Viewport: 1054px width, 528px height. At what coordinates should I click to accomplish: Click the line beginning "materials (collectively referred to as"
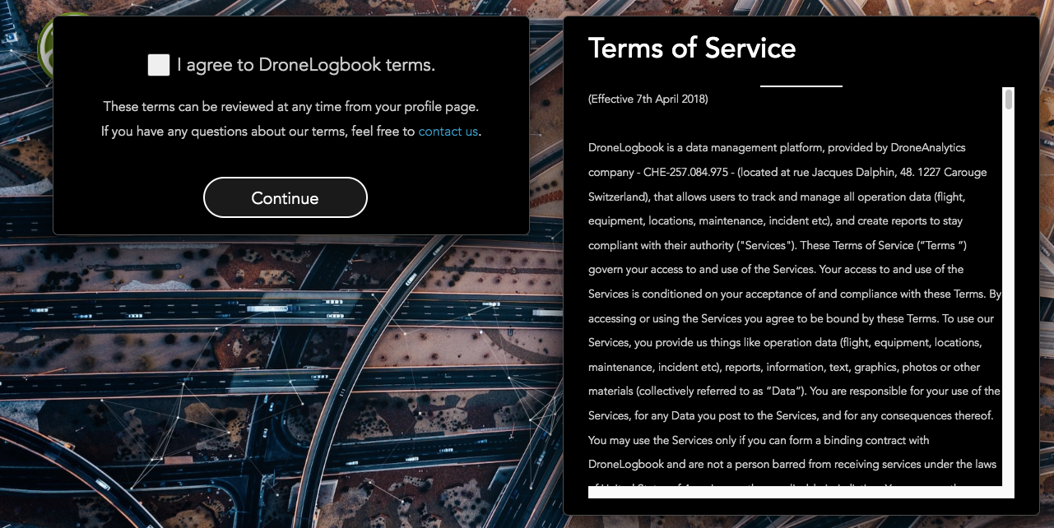click(x=794, y=391)
